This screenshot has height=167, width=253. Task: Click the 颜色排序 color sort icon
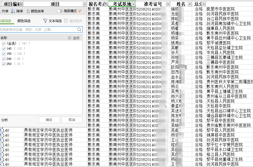28,11
